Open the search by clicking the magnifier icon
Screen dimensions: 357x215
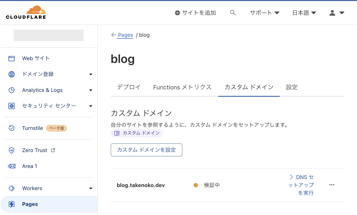[x=233, y=12]
